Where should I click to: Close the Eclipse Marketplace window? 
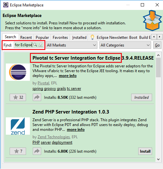(x=157, y=5)
